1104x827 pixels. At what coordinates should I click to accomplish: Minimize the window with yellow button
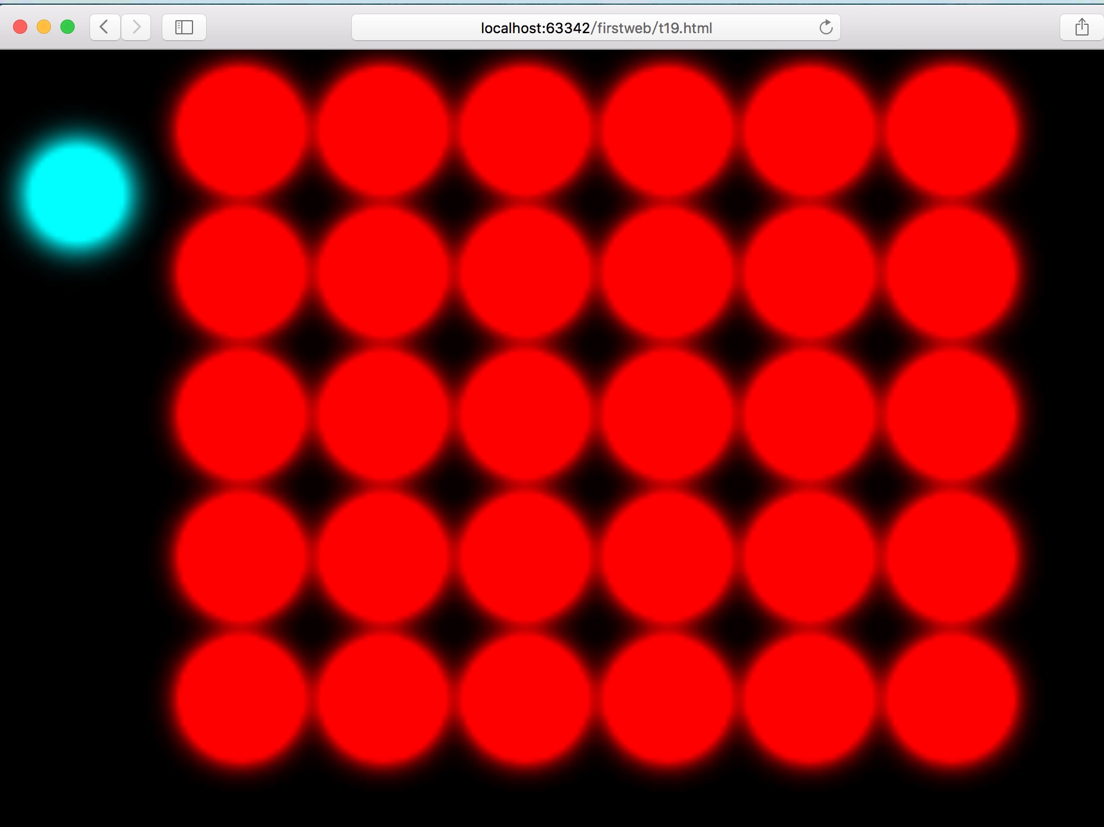tap(44, 27)
